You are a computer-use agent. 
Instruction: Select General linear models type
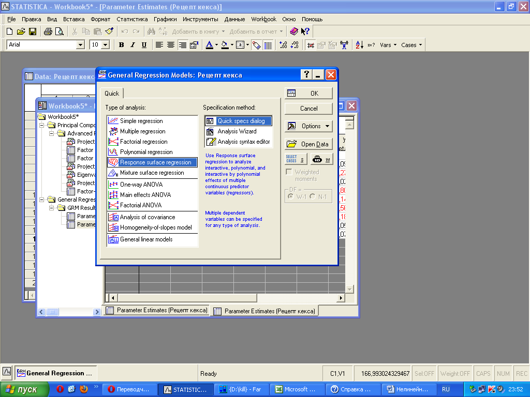pyautogui.click(x=153, y=239)
